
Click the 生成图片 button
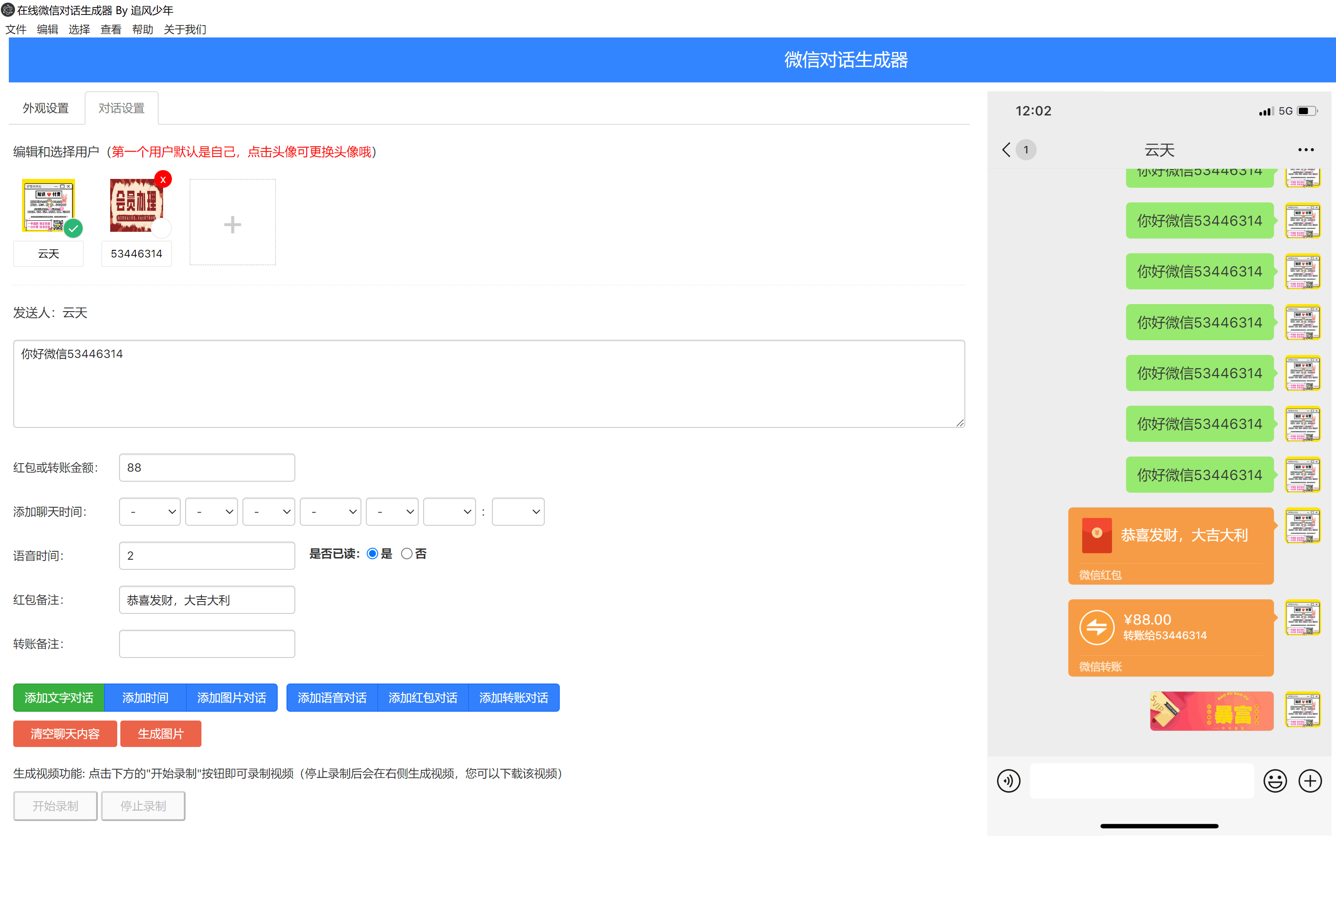[x=160, y=734]
